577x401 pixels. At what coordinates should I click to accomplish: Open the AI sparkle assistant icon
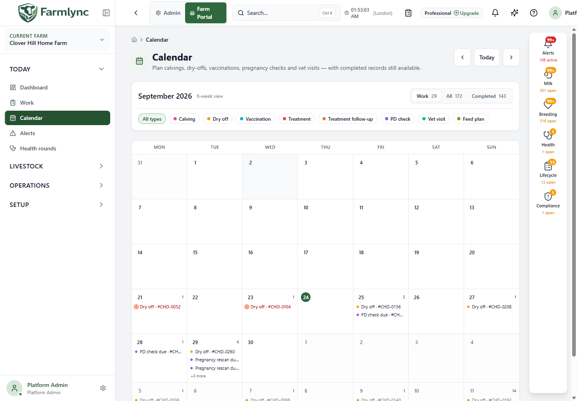click(x=514, y=13)
